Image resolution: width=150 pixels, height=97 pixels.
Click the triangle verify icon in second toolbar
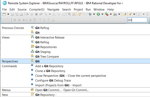pos(30,20)
